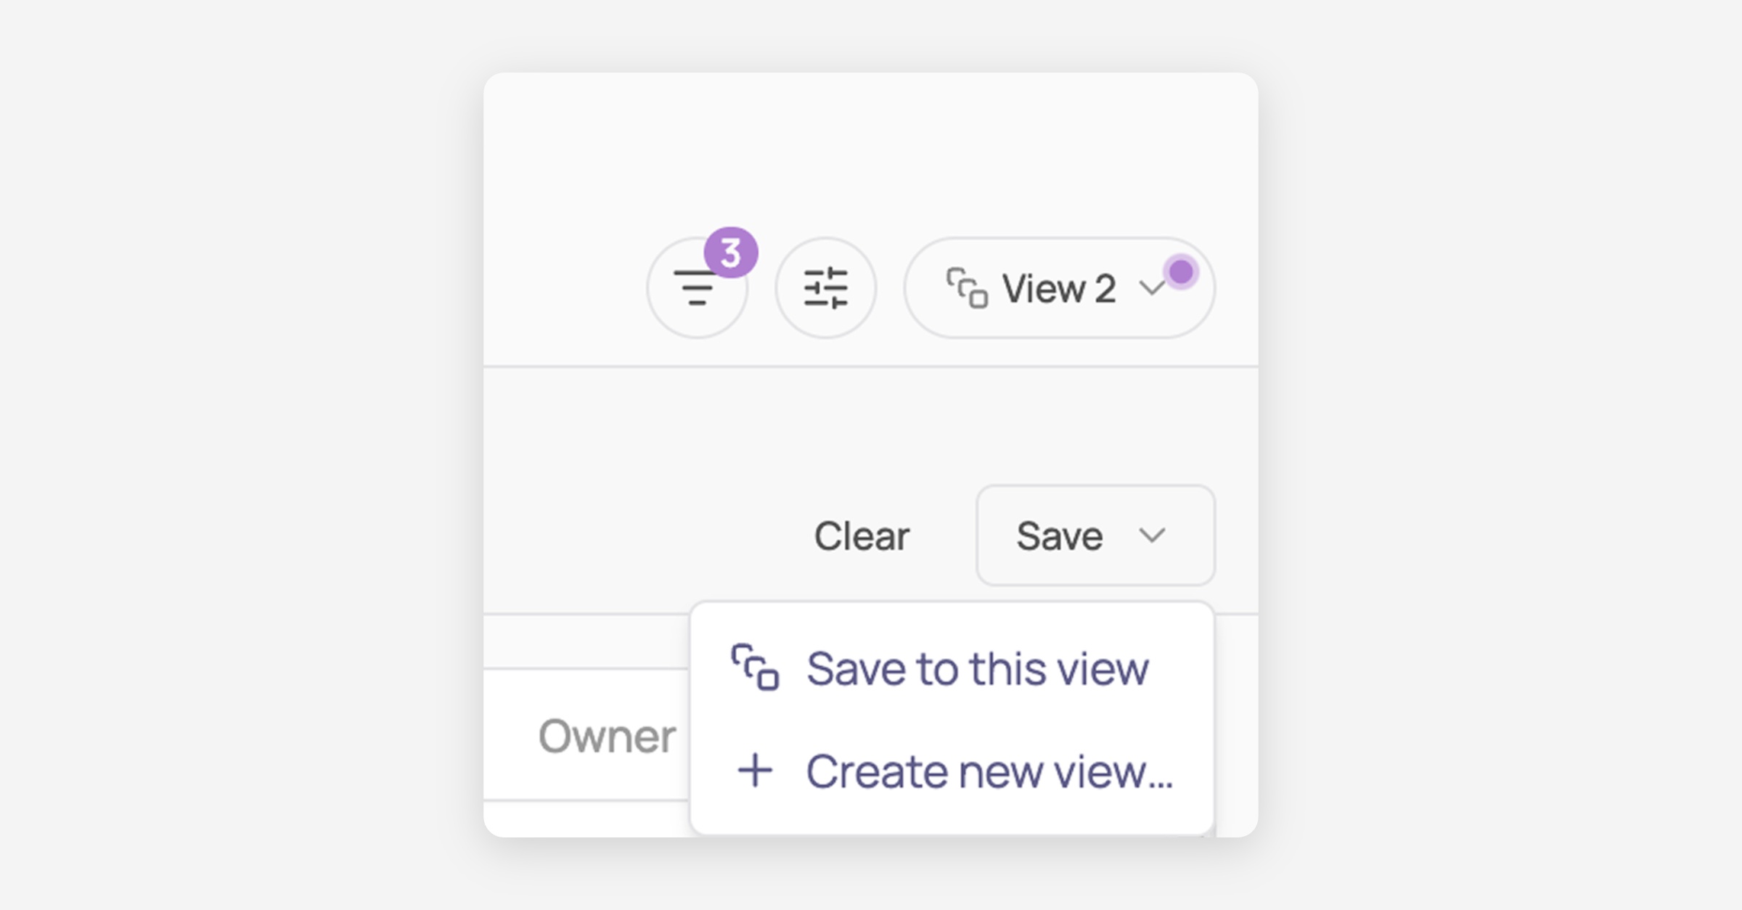The height and width of the screenshot is (910, 1742).
Task: Clear the applied filters
Action: (x=862, y=536)
